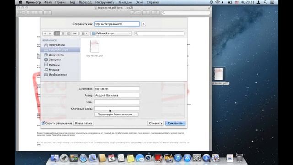Open the 'Рабочий стол' location dropdown
This screenshot has width=293, height=165.
pos(111,33)
